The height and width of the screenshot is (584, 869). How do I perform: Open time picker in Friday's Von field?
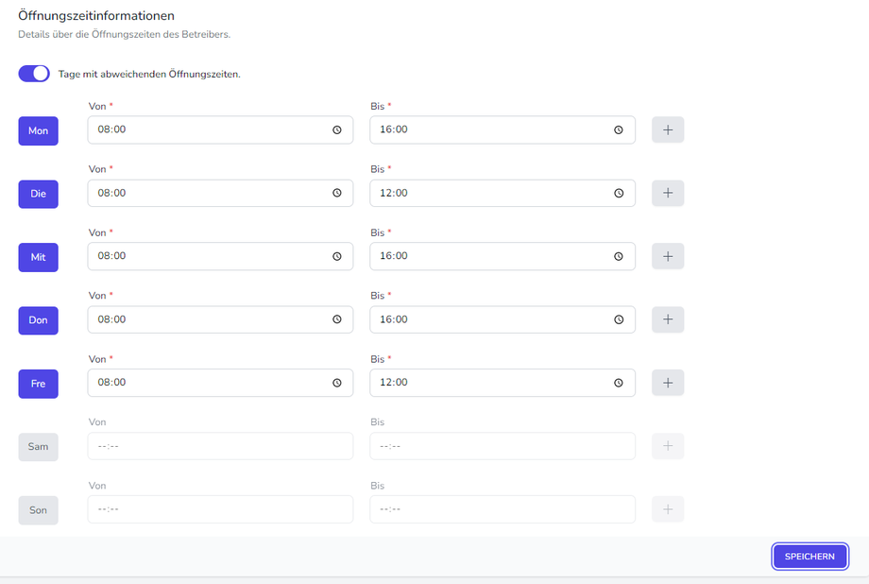pyautogui.click(x=336, y=383)
